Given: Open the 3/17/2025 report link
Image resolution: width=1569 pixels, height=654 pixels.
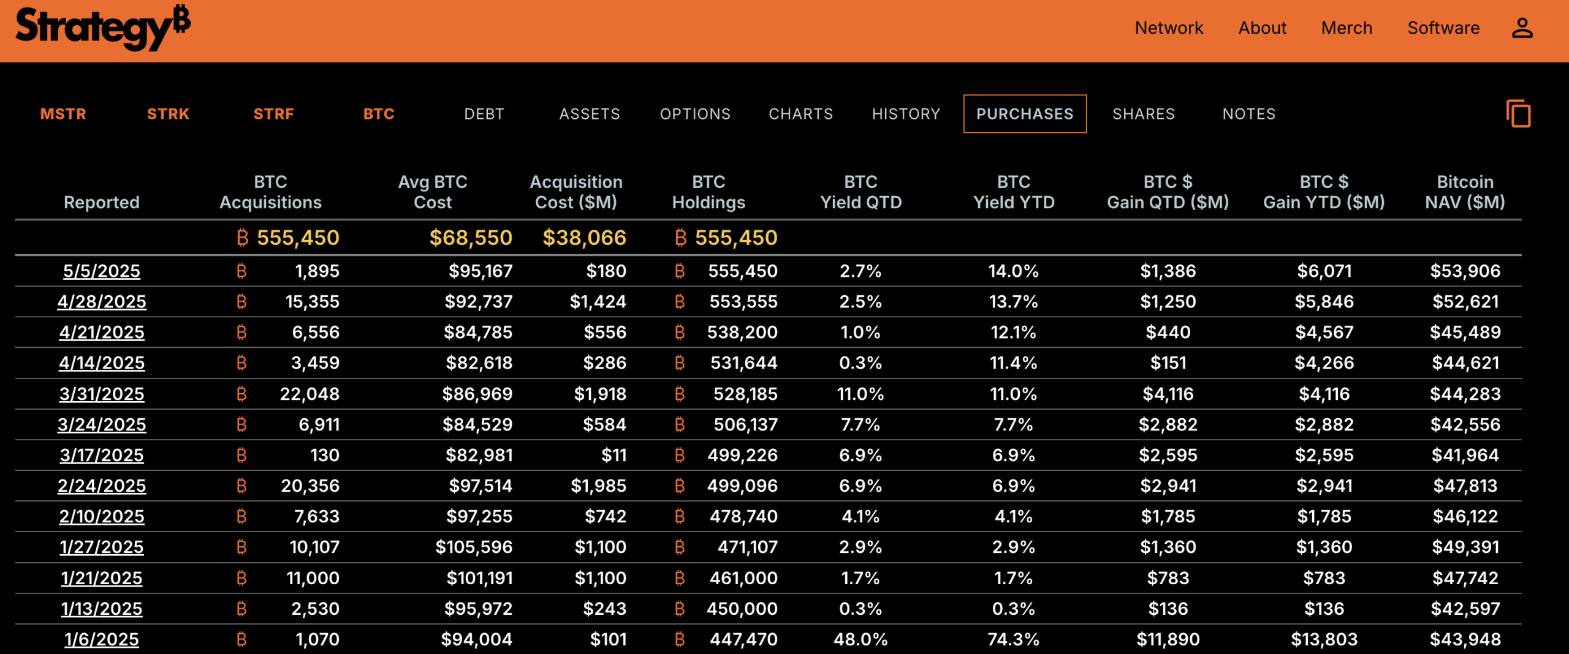Looking at the screenshot, I should [102, 455].
